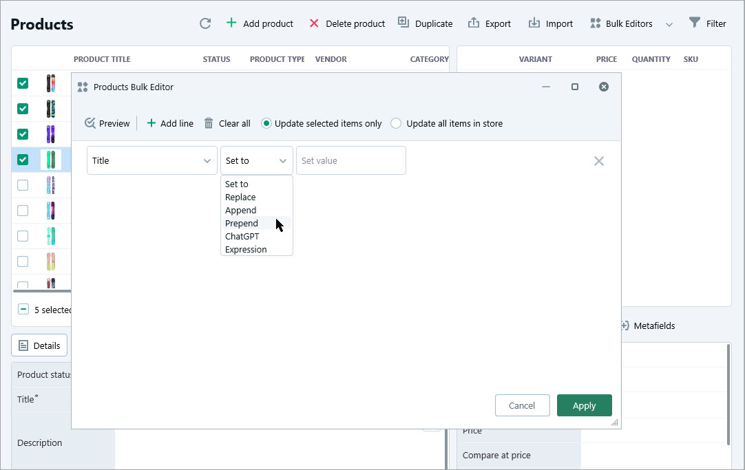
Task: Choose 'Expression' from the list
Action: click(x=246, y=249)
